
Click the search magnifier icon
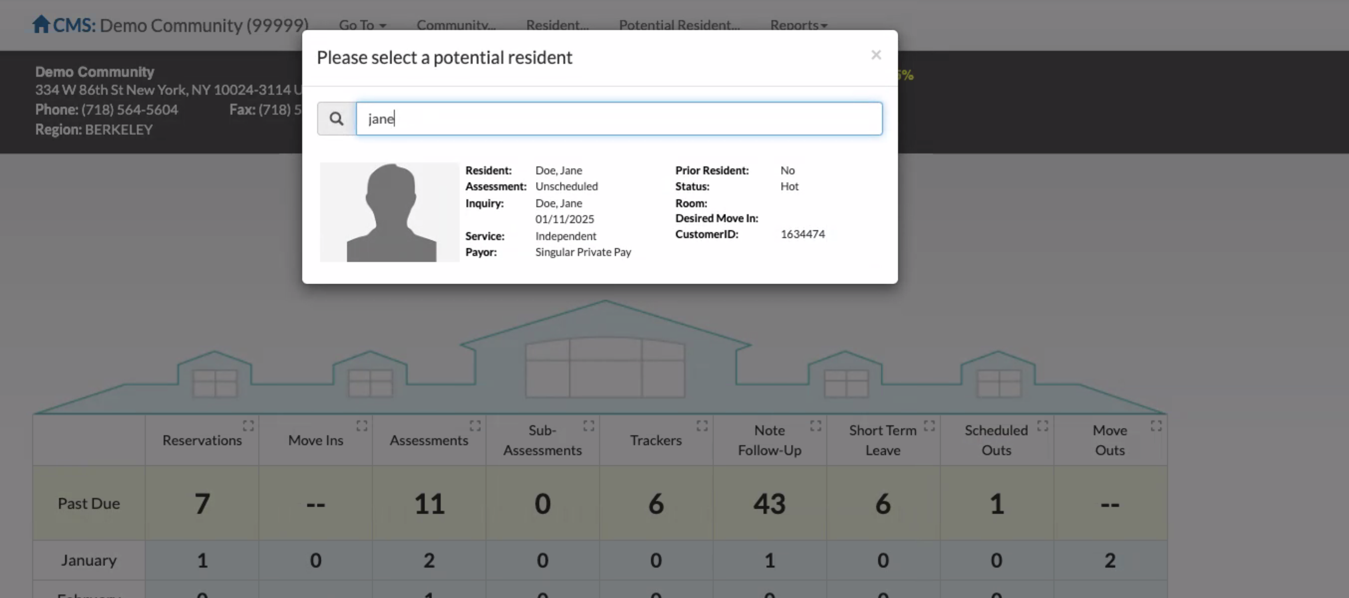click(x=336, y=119)
